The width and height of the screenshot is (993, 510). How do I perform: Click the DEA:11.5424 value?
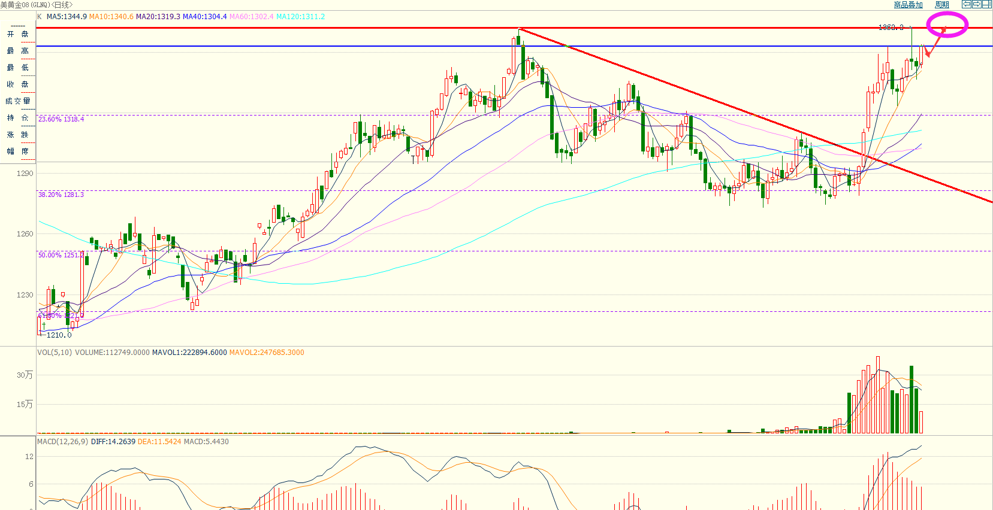pyautogui.click(x=159, y=442)
